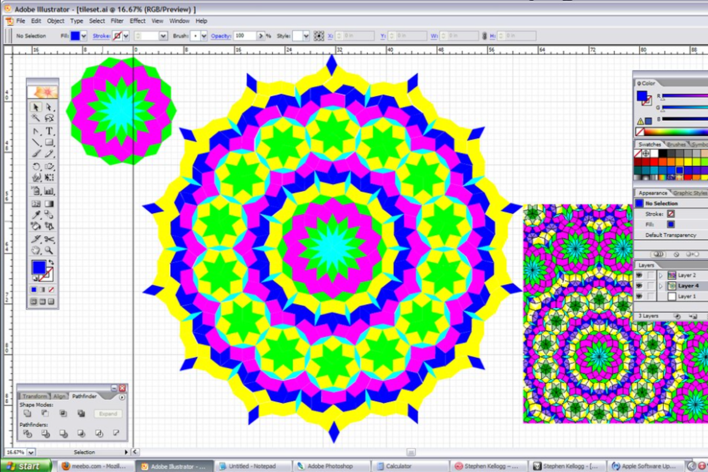Image resolution: width=708 pixels, height=472 pixels.
Task: Select the Type tool
Action: point(49,131)
